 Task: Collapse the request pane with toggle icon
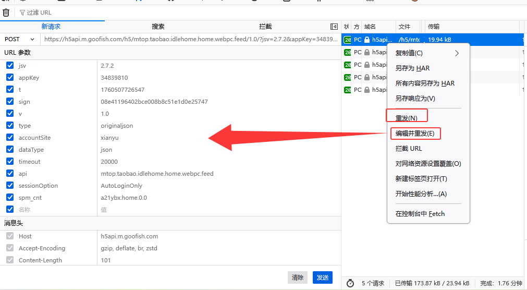[x=334, y=27]
